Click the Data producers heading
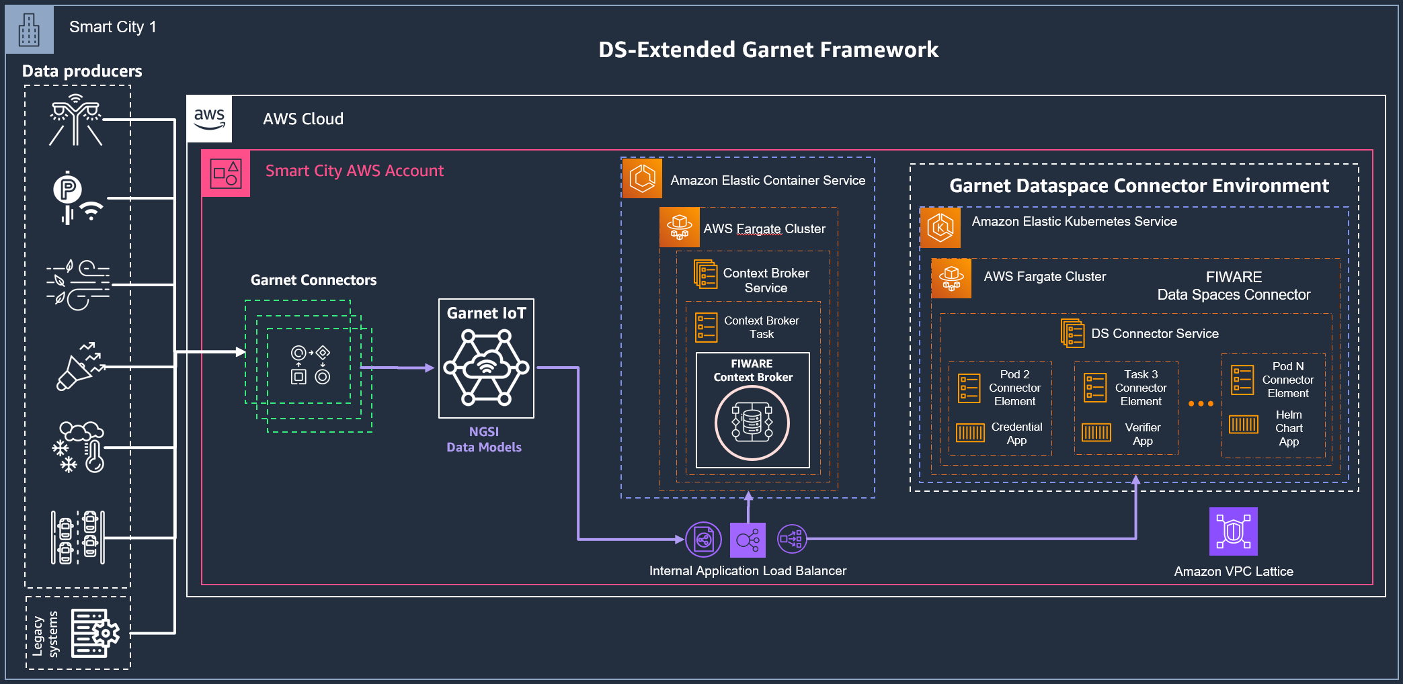 (82, 71)
